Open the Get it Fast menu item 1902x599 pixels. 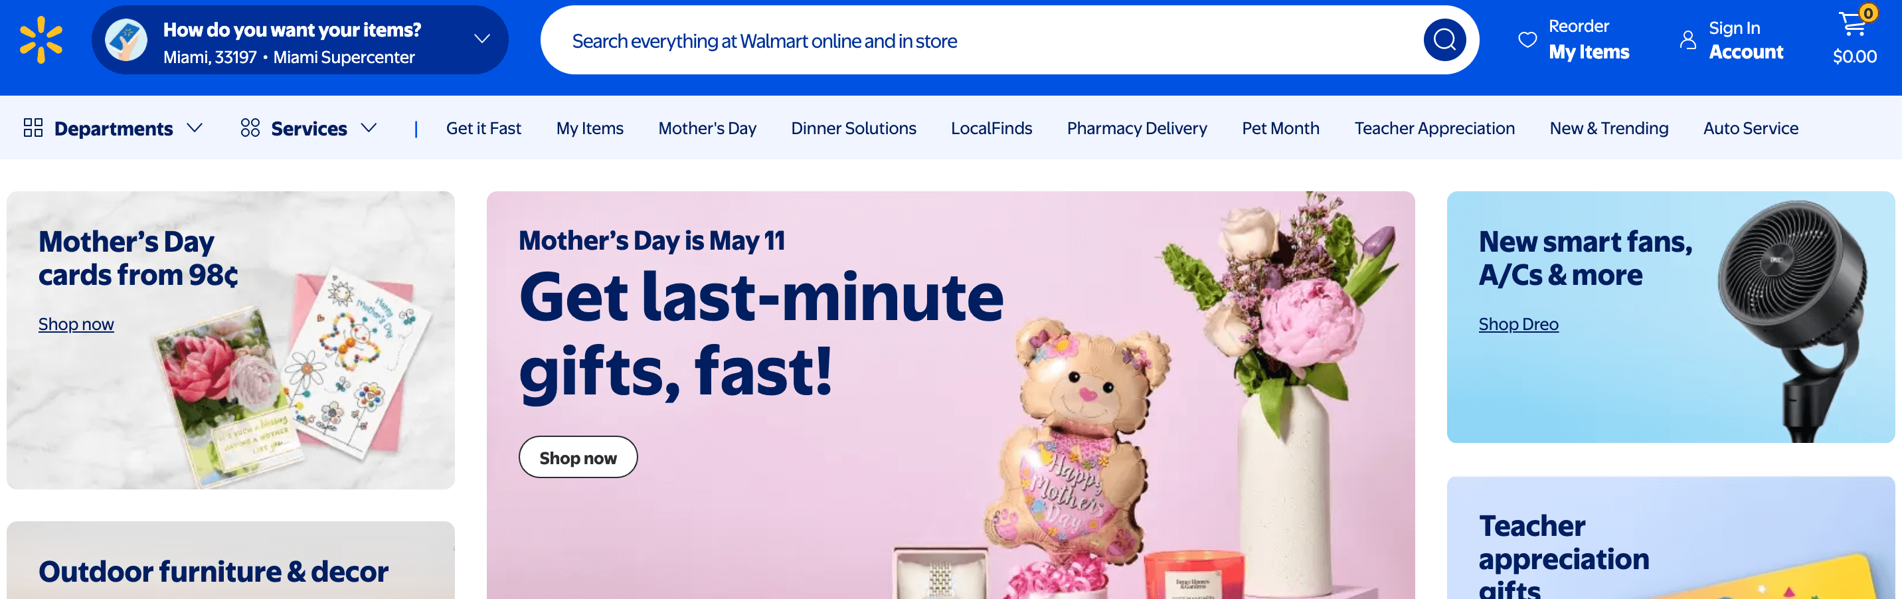click(x=483, y=128)
